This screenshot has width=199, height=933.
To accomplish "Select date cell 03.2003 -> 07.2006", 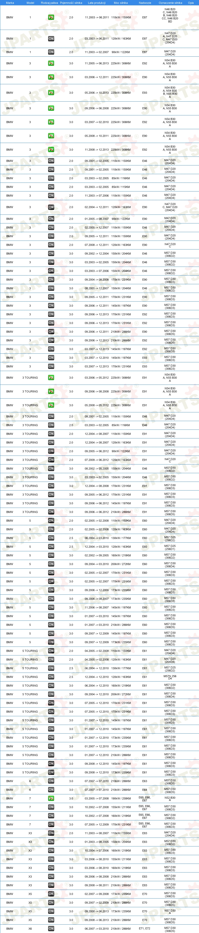I will point(97,271).
